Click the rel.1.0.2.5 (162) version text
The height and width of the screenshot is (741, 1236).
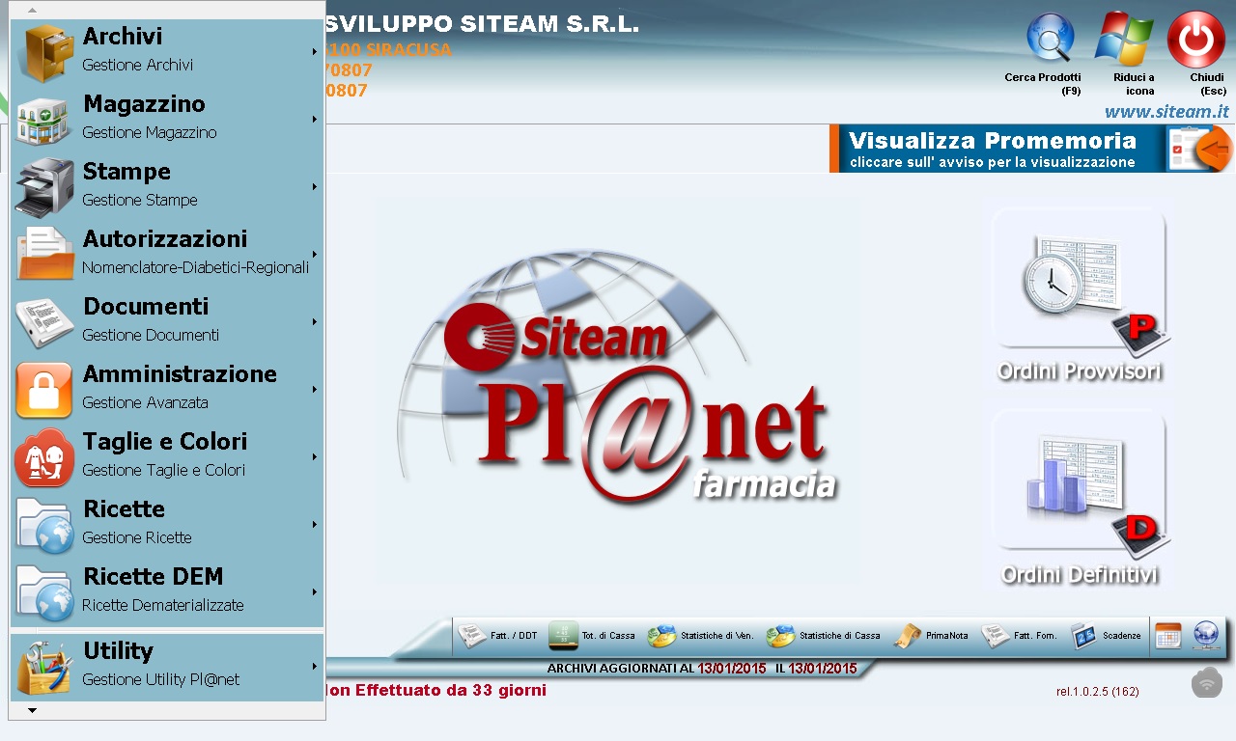click(x=1098, y=691)
